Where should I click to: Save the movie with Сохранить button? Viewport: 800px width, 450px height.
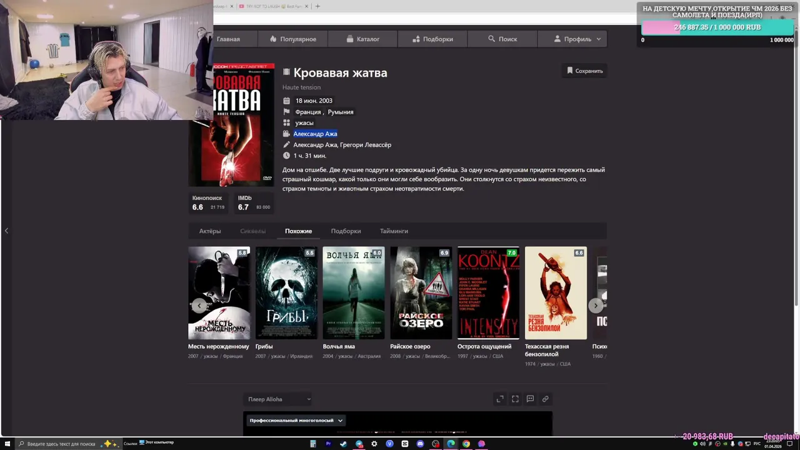[x=584, y=71]
